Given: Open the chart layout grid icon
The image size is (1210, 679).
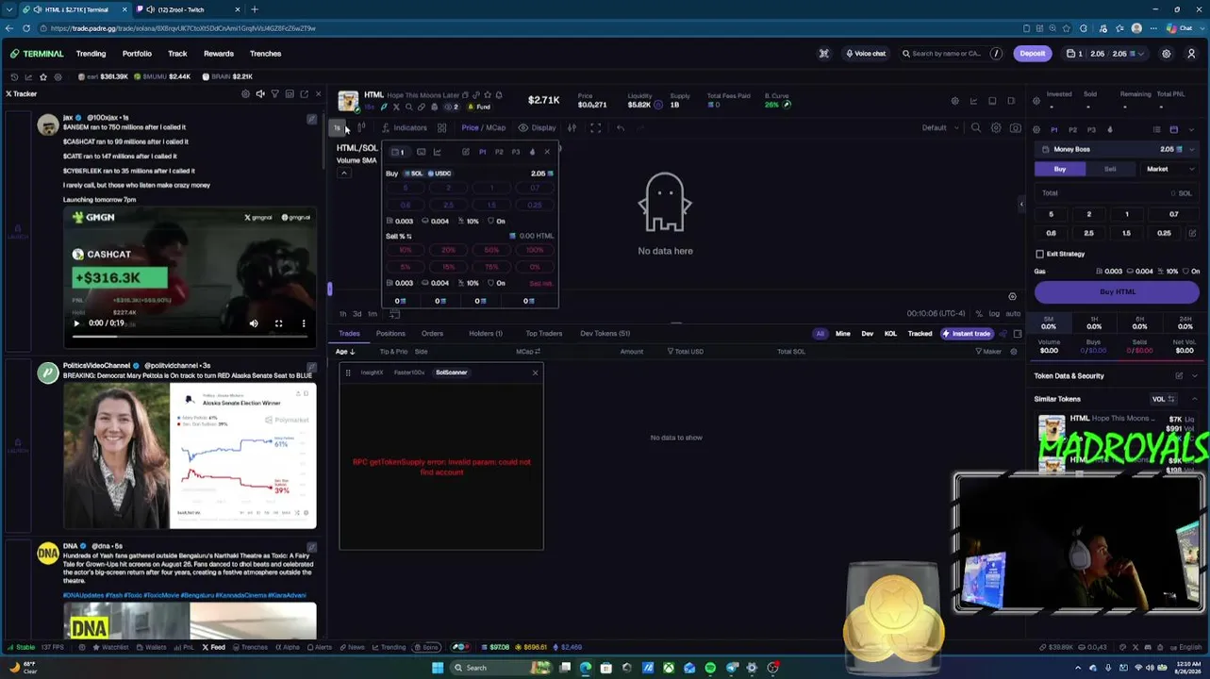Looking at the screenshot, I should [x=441, y=127].
